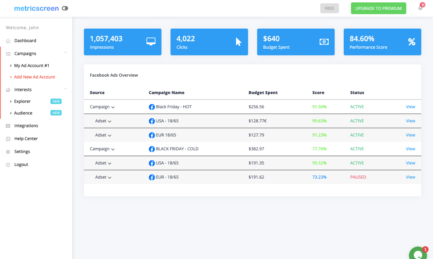This screenshot has height=259, width=433.
Task: View the PAUSED EUR - 18/65 adset
Action: point(410,177)
